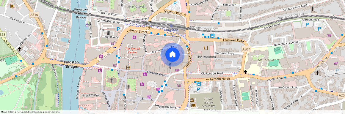Click the shopping cart icon under Water Lane
Screen dimensions: 345x114
(112, 43)
